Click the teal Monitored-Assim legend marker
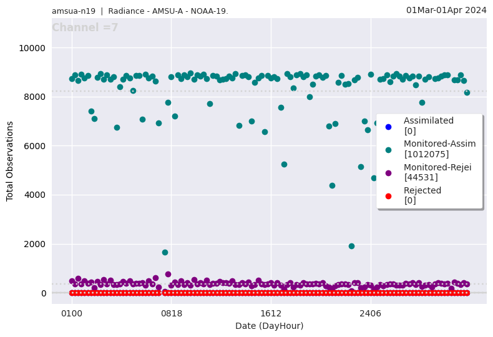This screenshot has width=493, height=337. 388,150
